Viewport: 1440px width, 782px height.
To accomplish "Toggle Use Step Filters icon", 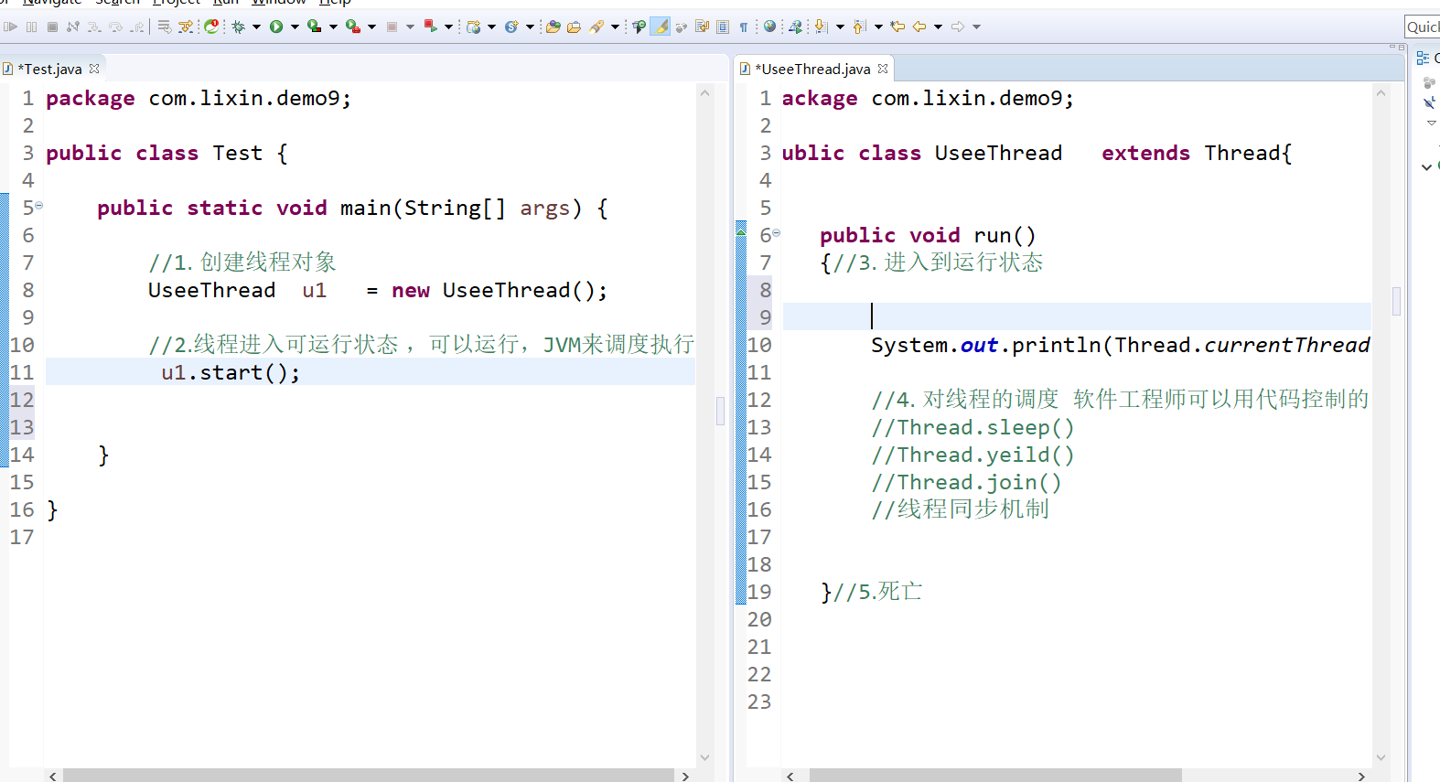I will point(185,27).
